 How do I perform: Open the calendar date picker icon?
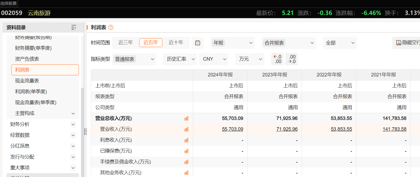(x=197, y=43)
